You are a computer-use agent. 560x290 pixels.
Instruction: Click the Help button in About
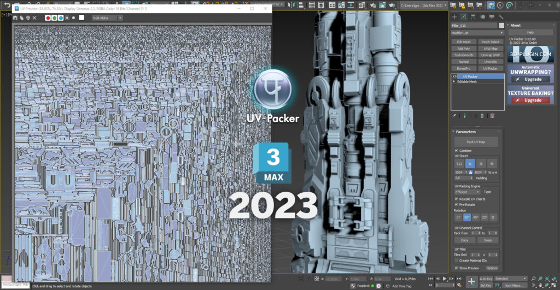click(x=530, y=32)
